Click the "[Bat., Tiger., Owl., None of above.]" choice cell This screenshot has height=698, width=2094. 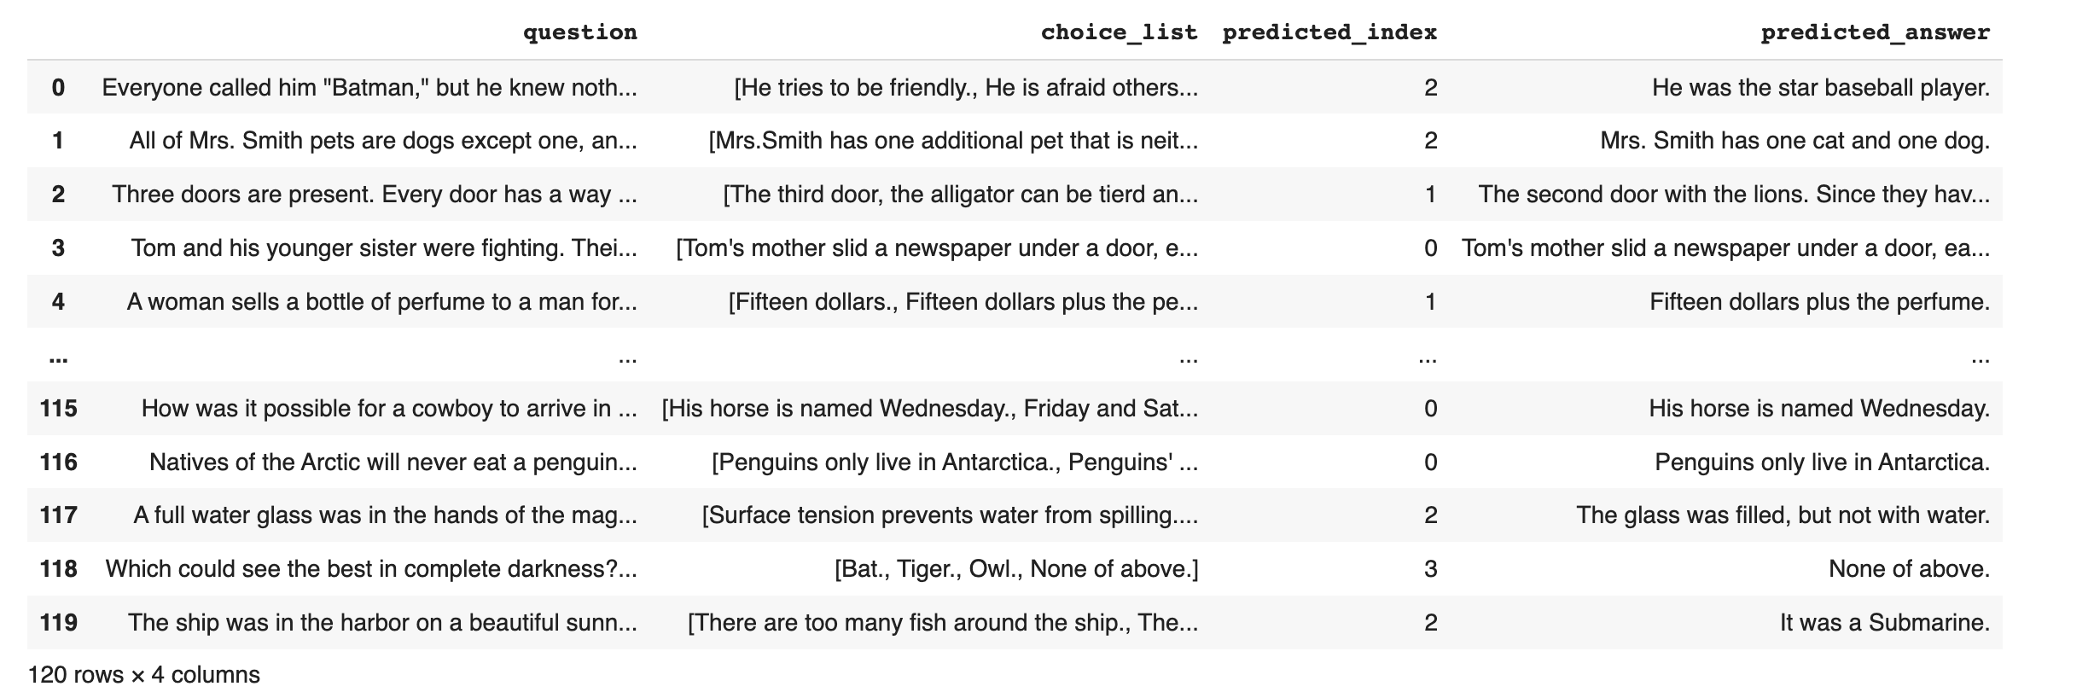(x=1015, y=568)
